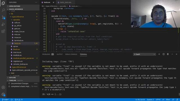
Task: Add a new terminal with the plus icon
Action: coord(159,54)
